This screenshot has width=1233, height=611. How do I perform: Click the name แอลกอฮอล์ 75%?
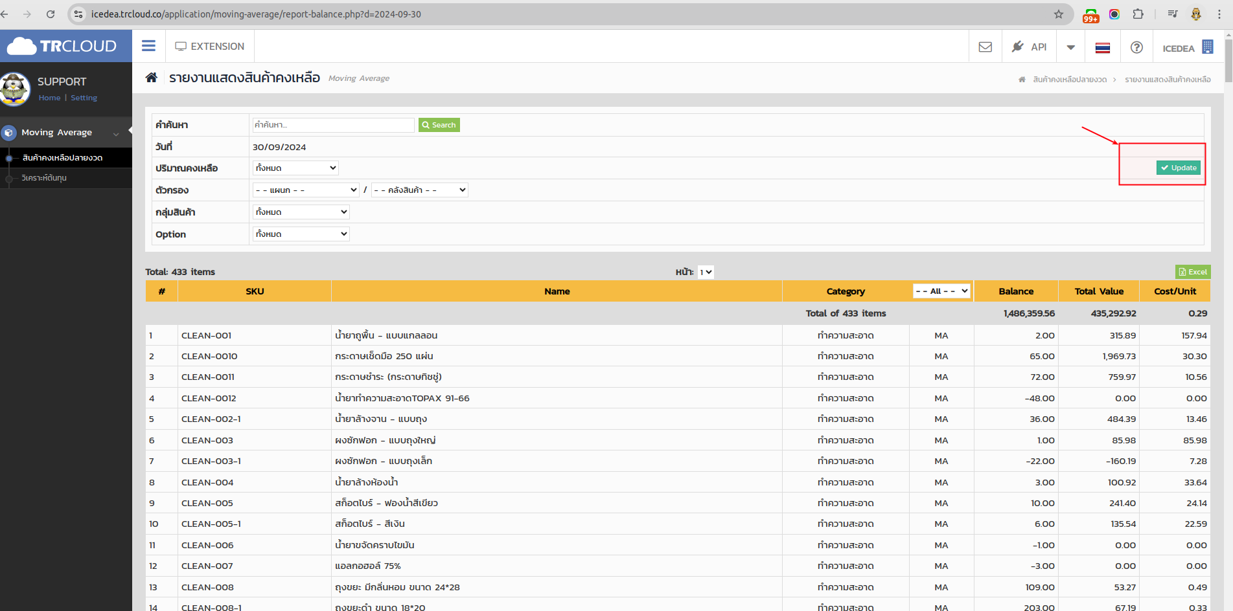tap(368, 566)
